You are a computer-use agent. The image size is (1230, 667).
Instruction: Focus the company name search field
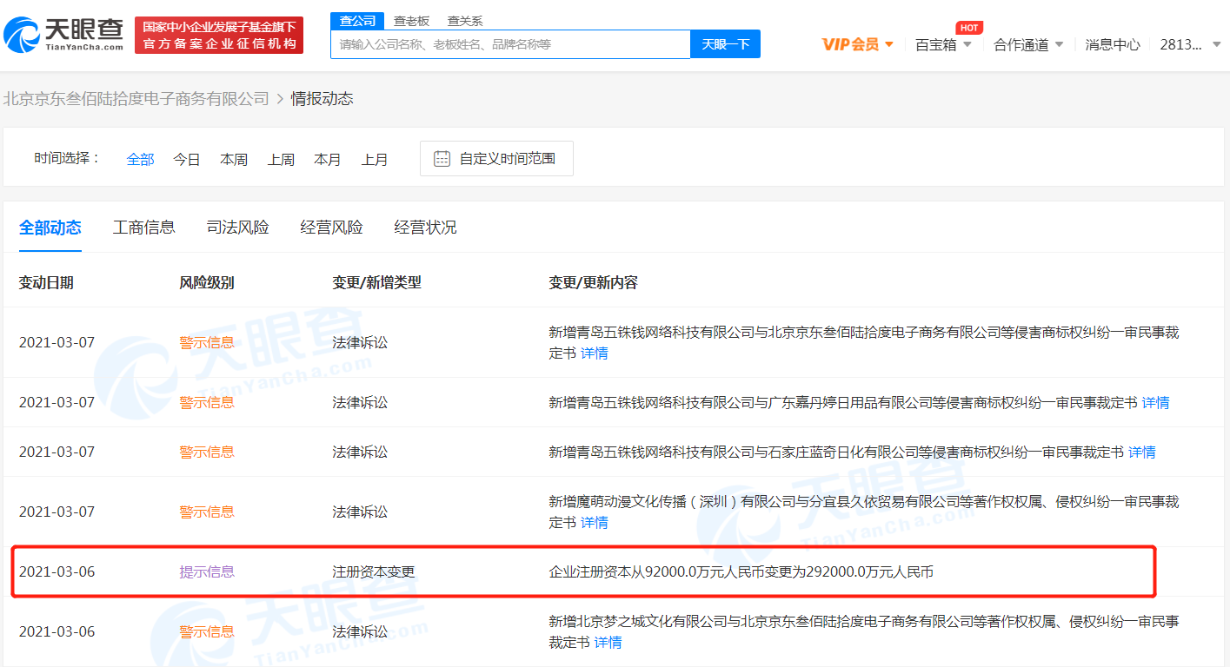[x=510, y=44]
